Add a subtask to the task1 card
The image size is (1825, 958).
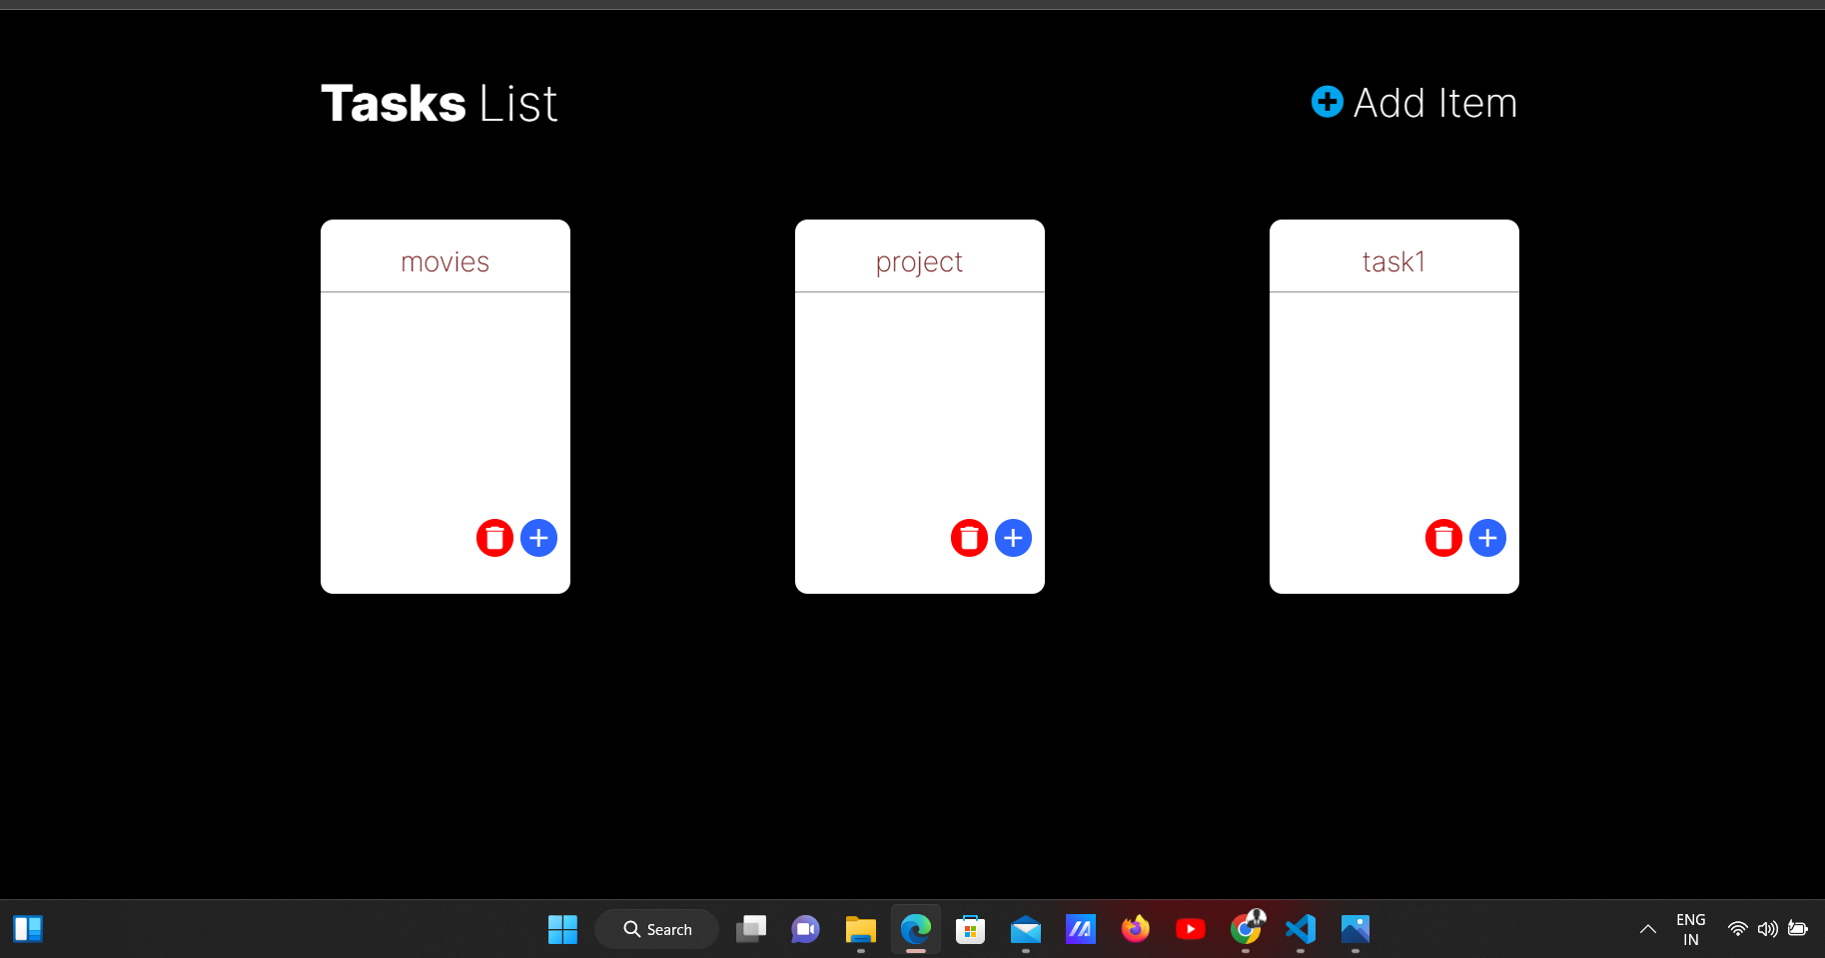coord(1487,538)
